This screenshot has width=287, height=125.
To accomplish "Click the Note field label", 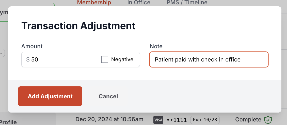I will (156, 46).
